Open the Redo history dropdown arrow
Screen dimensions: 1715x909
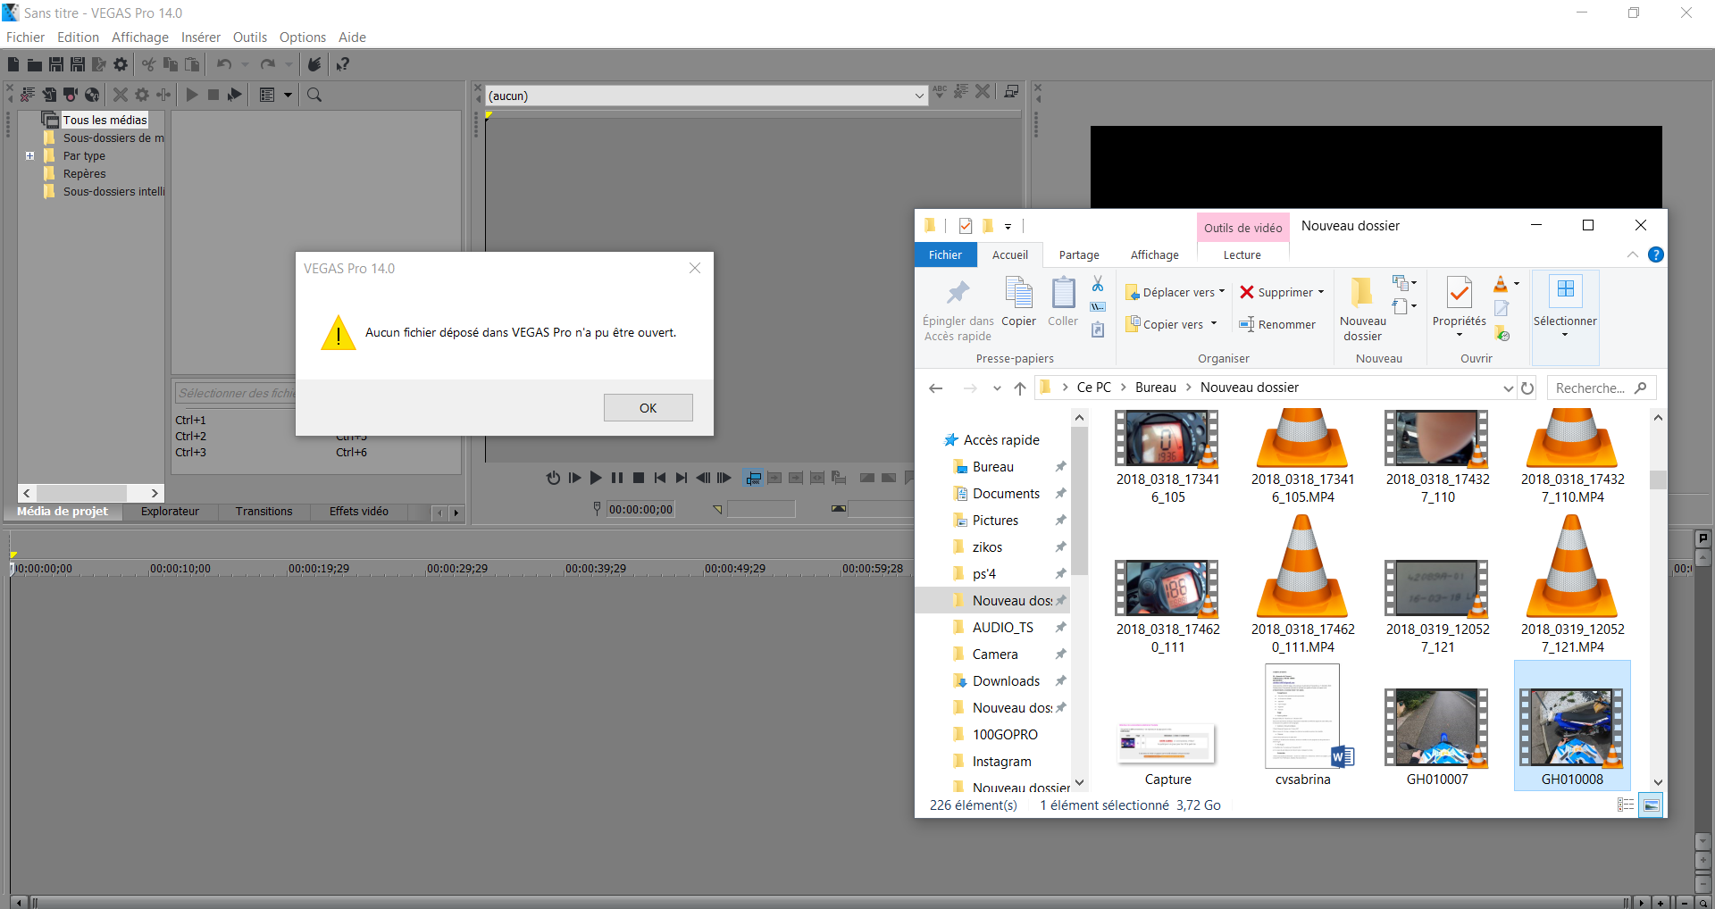pyautogui.click(x=289, y=64)
